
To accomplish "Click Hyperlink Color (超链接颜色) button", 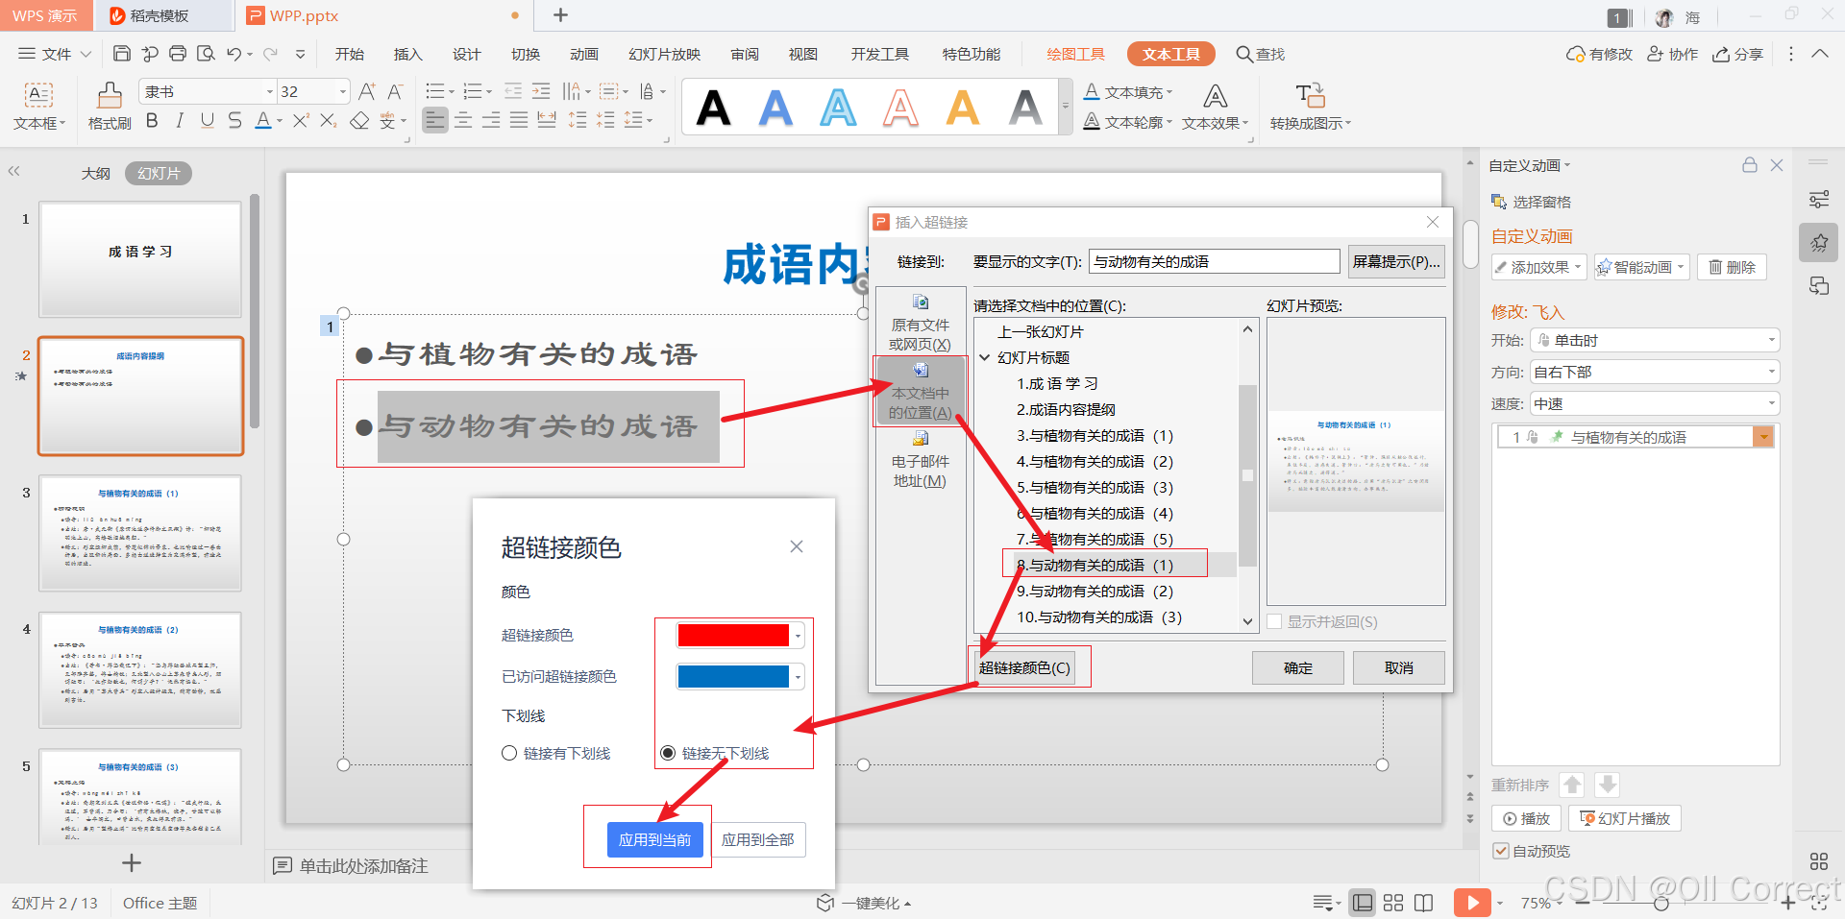I will pyautogui.click(x=1024, y=667).
